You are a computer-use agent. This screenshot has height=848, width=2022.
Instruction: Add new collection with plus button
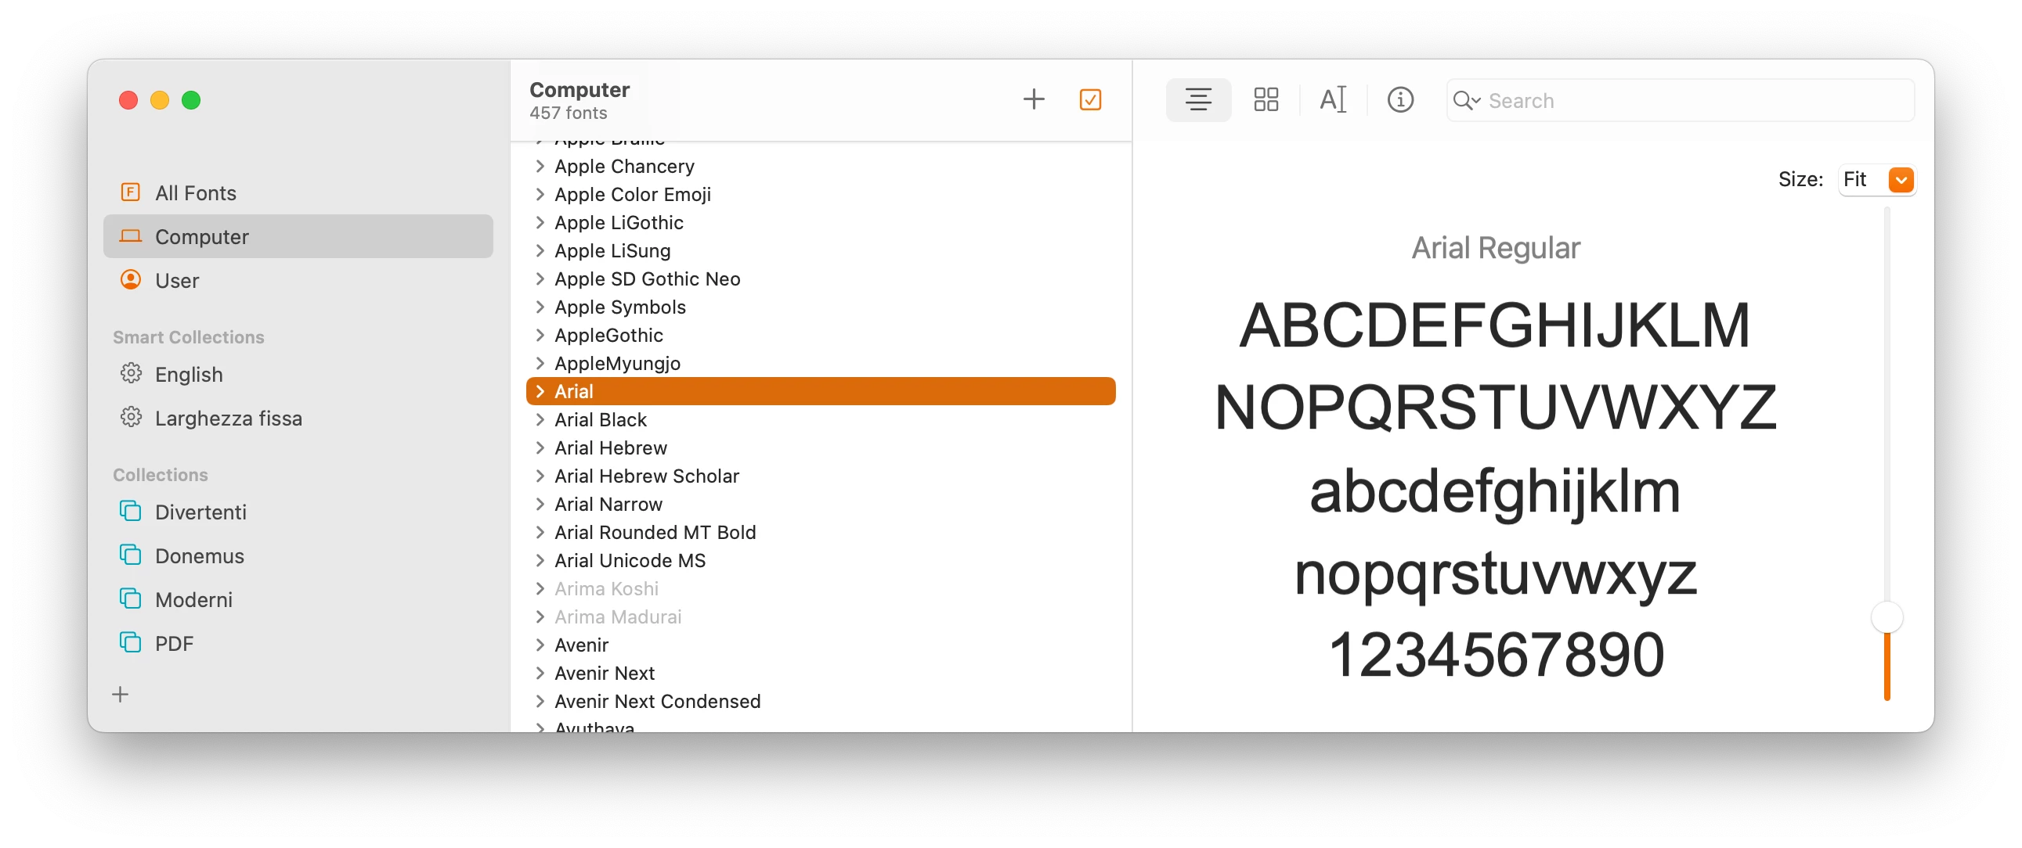(120, 694)
